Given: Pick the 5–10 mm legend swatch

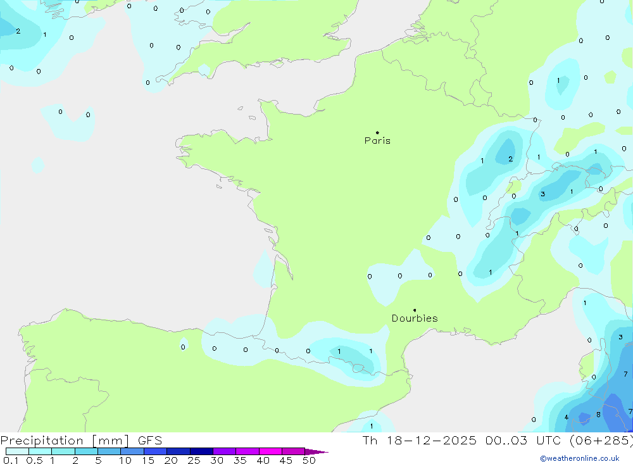Looking at the screenshot, I should pos(110,451).
